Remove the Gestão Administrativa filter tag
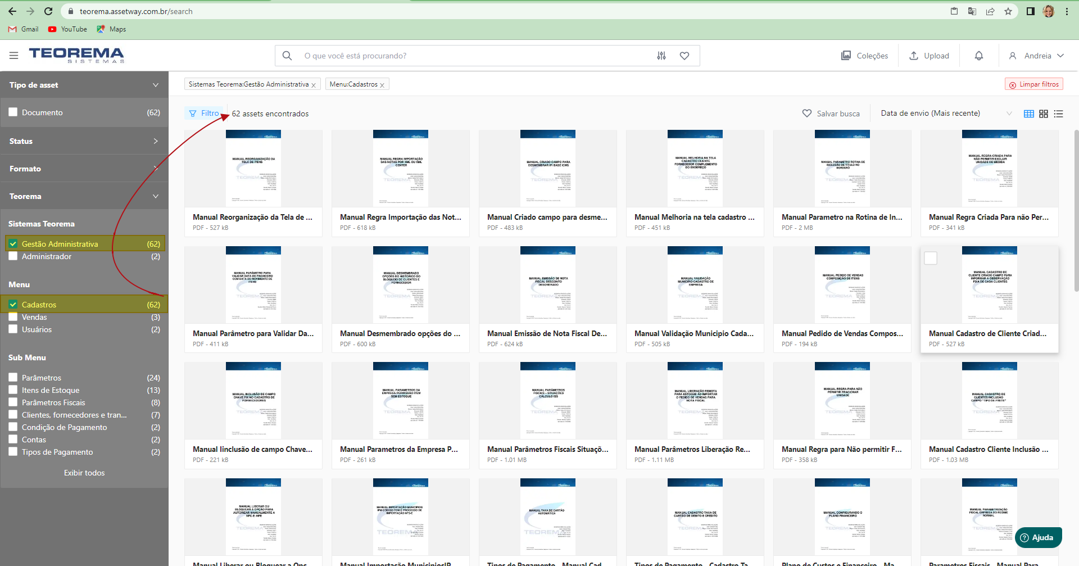 [x=314, y=85]
